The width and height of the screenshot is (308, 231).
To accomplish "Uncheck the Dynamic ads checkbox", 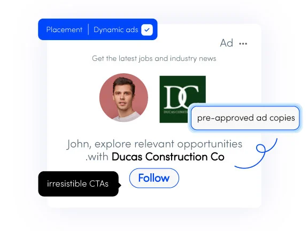I will [x=147, y=30].
